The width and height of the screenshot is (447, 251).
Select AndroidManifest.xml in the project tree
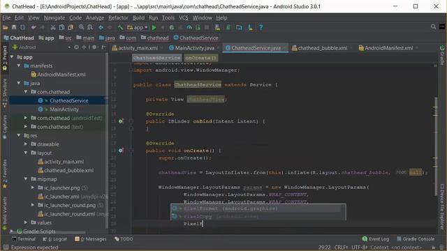(61, 75)
